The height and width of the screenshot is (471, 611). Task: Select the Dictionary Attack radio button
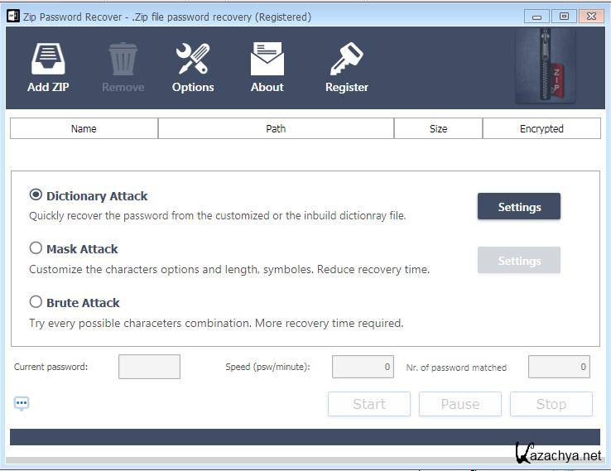point(36,195)
